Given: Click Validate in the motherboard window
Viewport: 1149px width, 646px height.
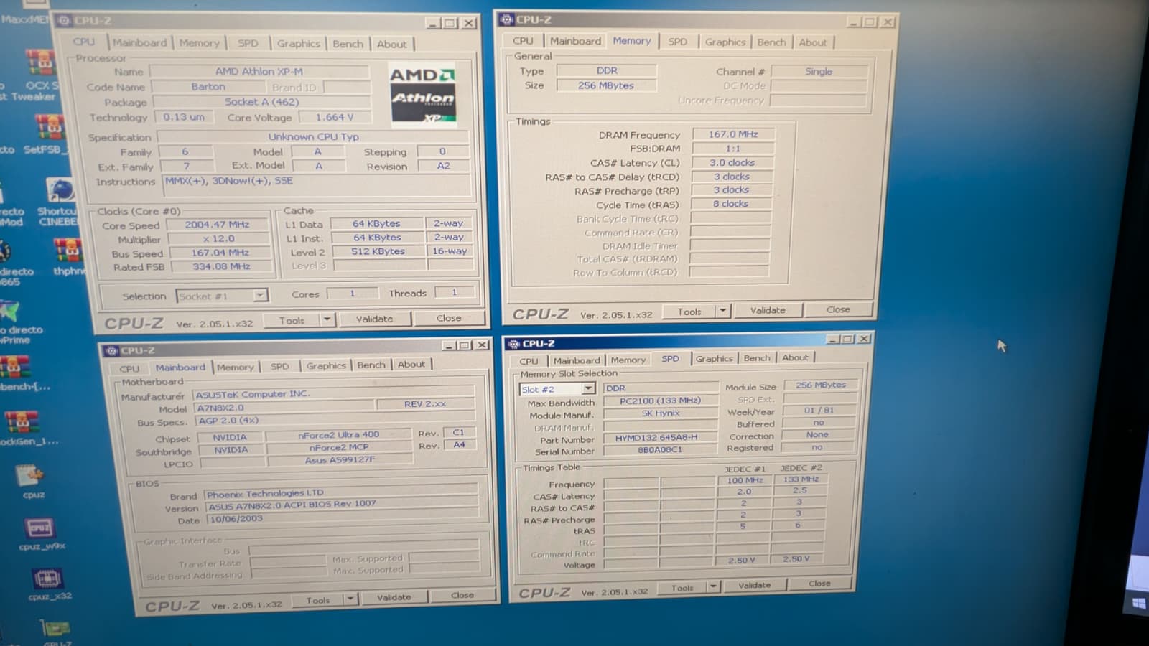Looking at the screenshot, I should pyautogui.click(x=394, y=597).
